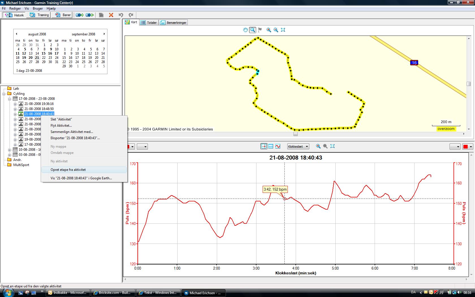Fit the map to window icon
This screenshot has height=297, width=475.
point(283,30)
